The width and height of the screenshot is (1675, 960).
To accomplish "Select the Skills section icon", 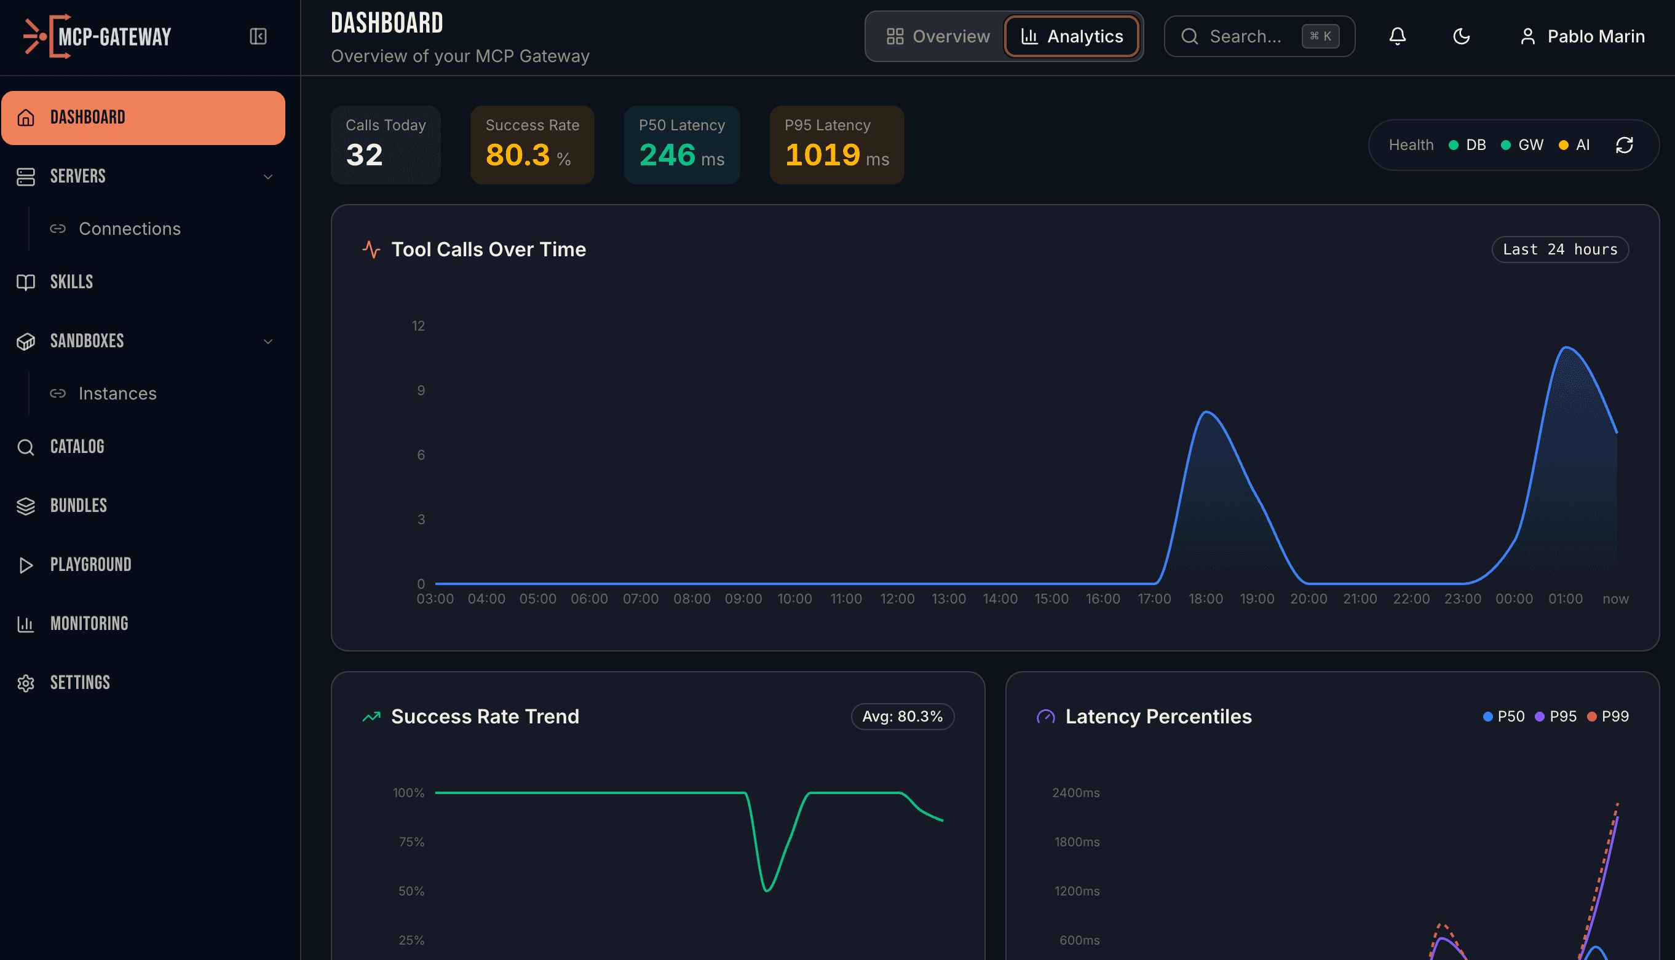I will 26,282.
